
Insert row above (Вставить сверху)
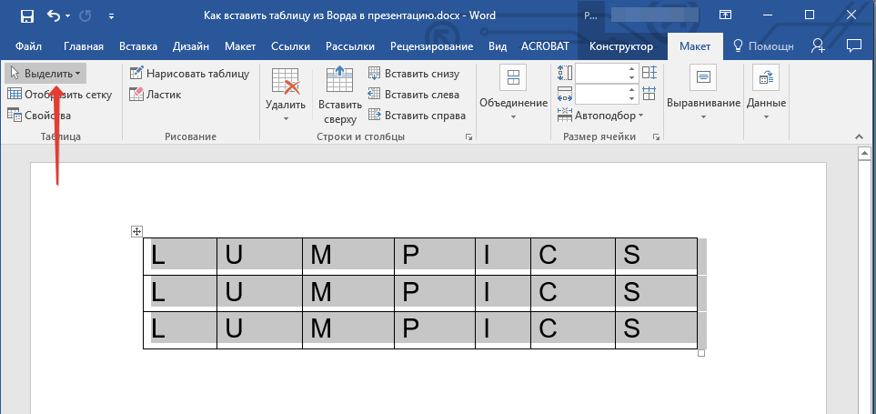[x=339, y=95]
